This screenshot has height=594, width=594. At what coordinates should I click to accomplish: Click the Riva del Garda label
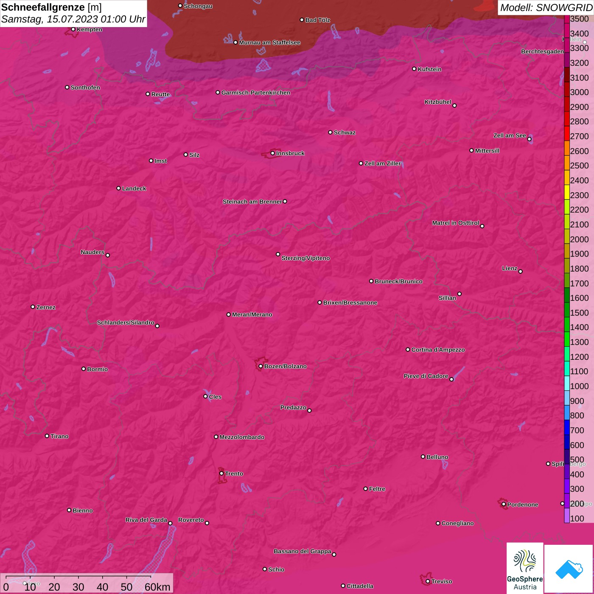point(146,520)
